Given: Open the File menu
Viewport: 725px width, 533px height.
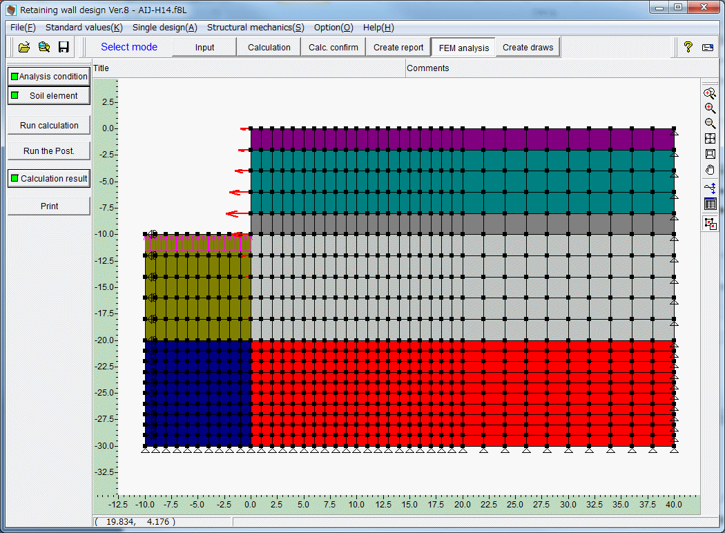Looking at the screenshot, I should [x=23, y=28].
